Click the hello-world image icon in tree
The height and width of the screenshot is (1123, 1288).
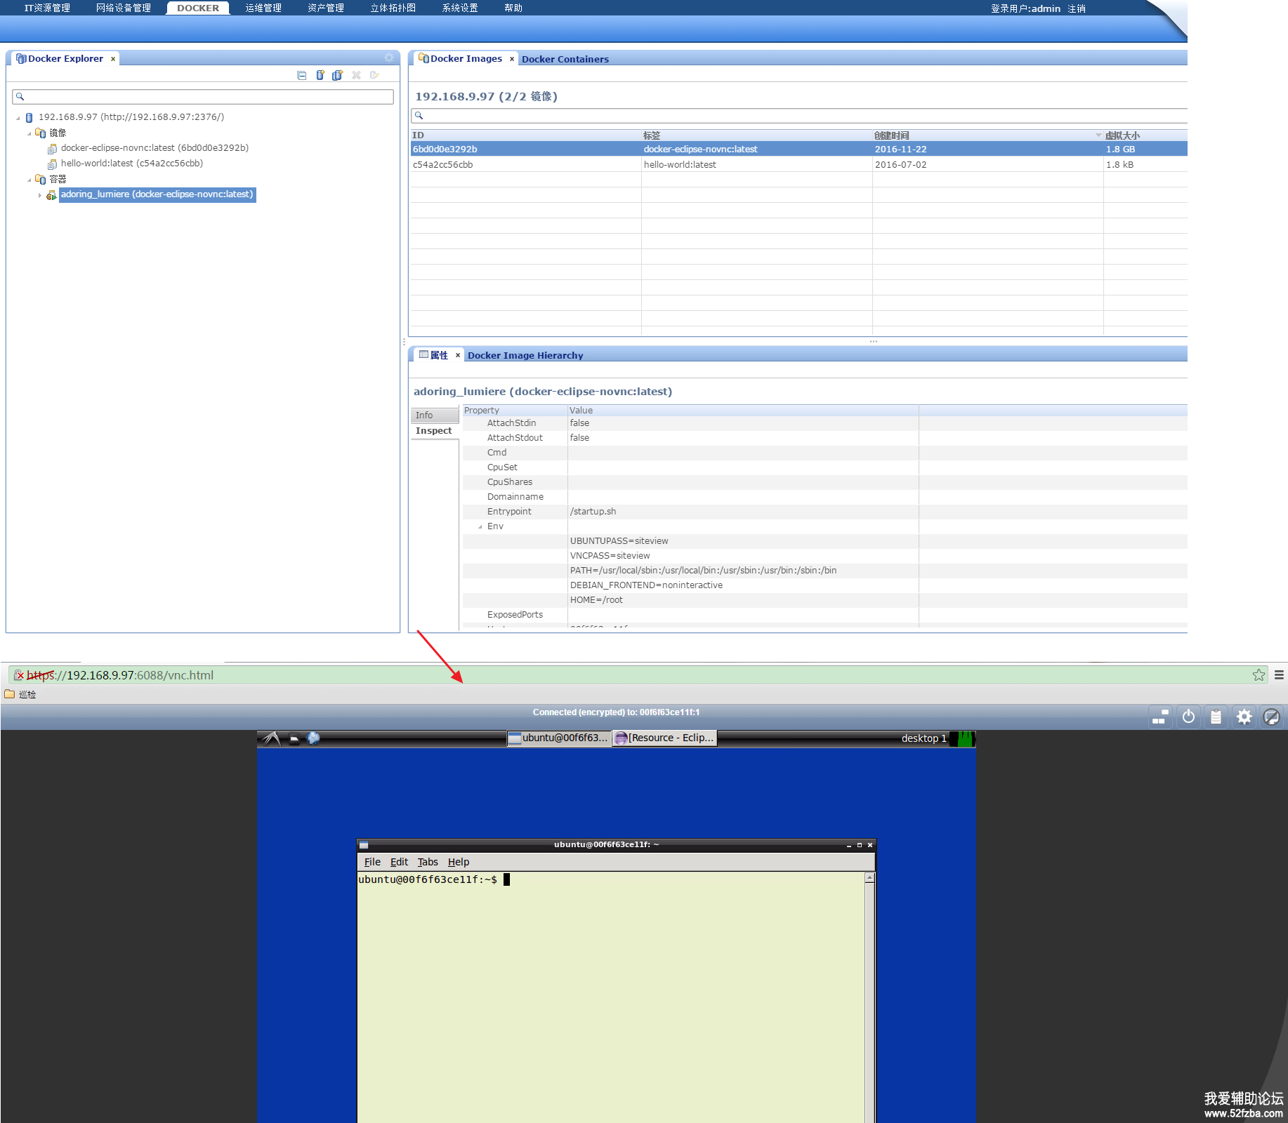coord(52,164)
